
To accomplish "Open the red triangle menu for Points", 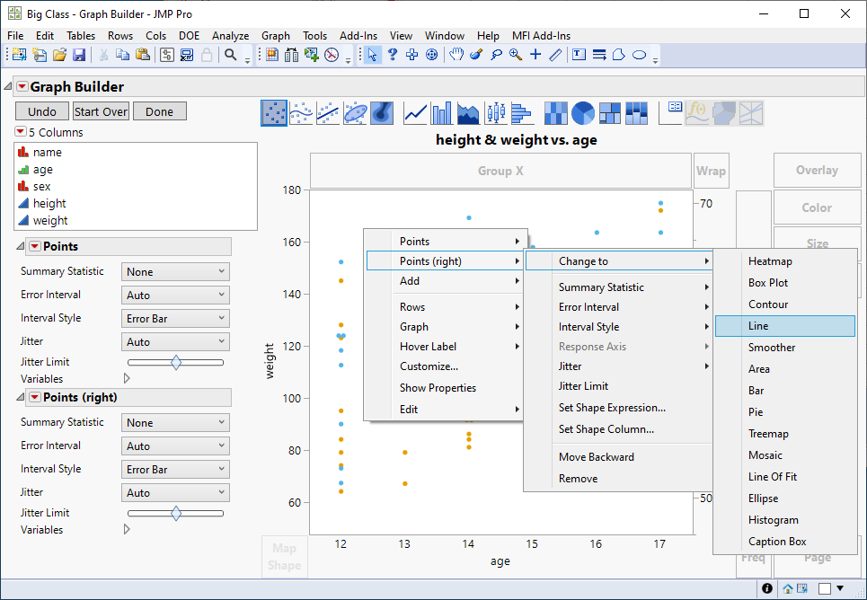I will [34, 247].
